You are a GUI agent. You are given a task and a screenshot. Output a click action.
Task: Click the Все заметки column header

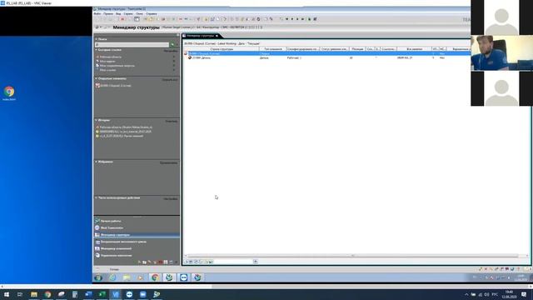(x=414, y=49)
